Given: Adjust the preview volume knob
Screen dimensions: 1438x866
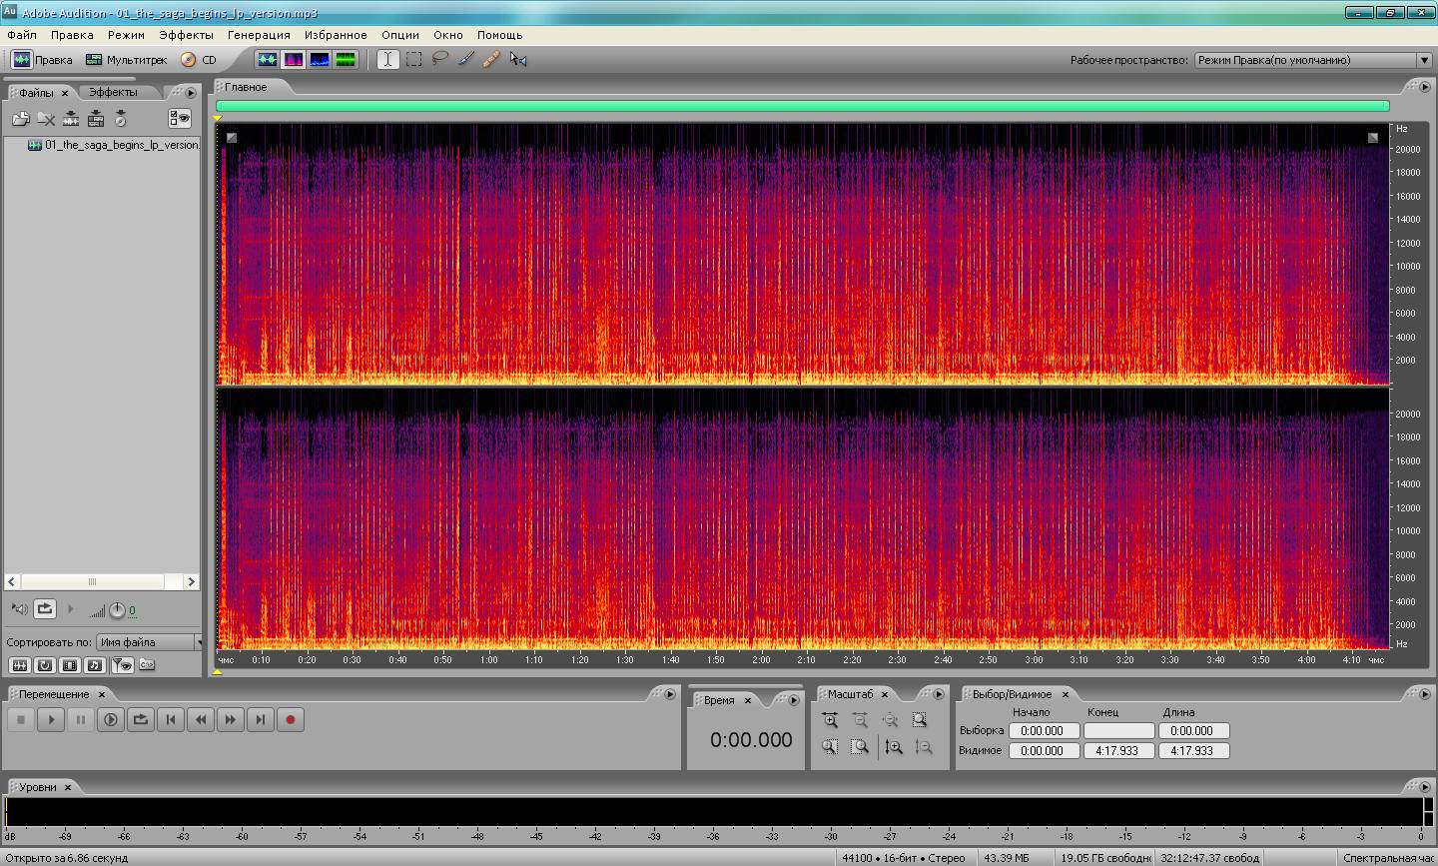Looking at the screenshot, I should (x=117, y=610).
